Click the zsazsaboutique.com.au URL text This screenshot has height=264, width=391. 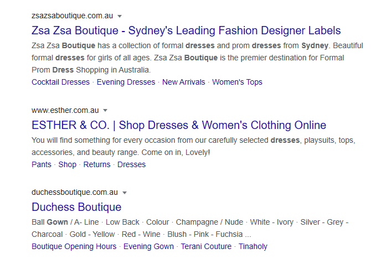pyautogui.click(x=73, y=16)
